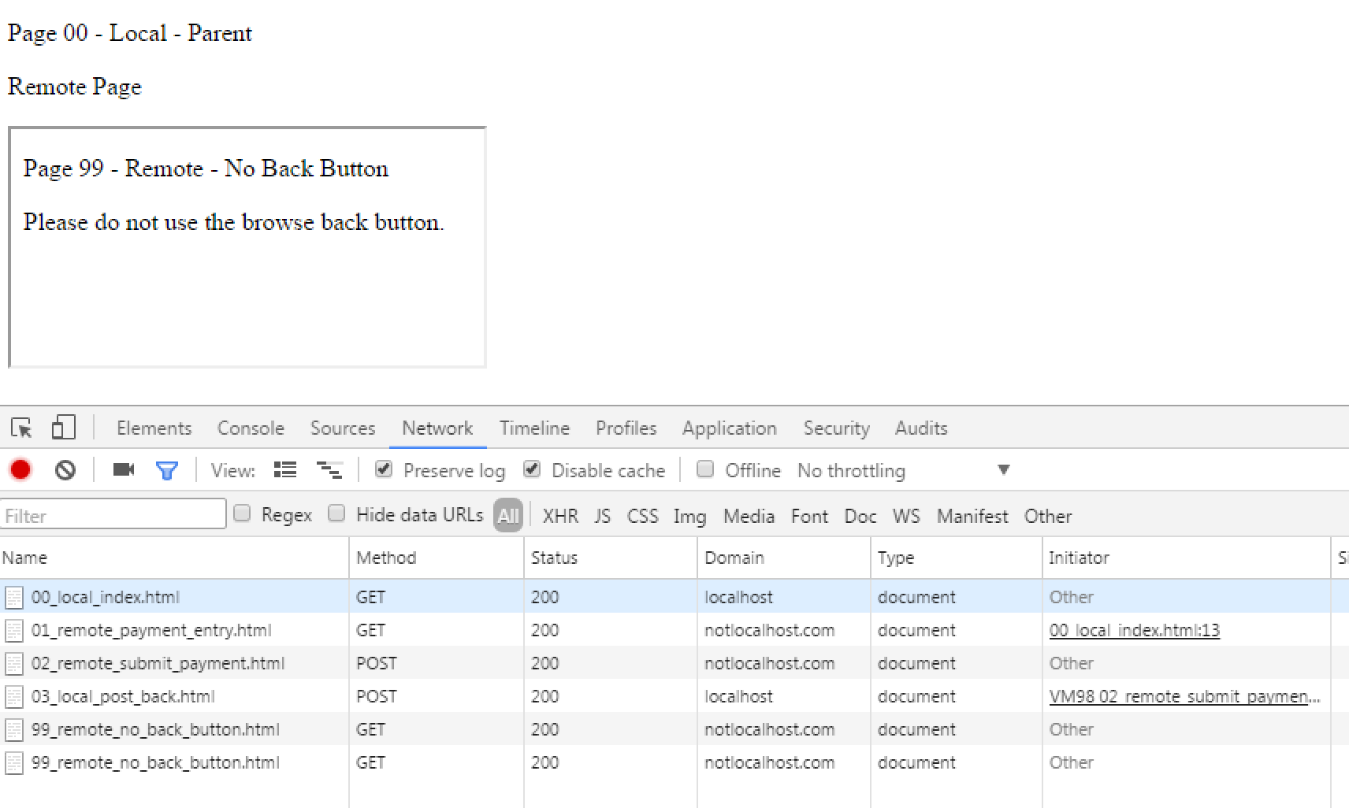
Task: Select the document icon of 01_remote_payment_entry.html
Action: coord(14,631)
